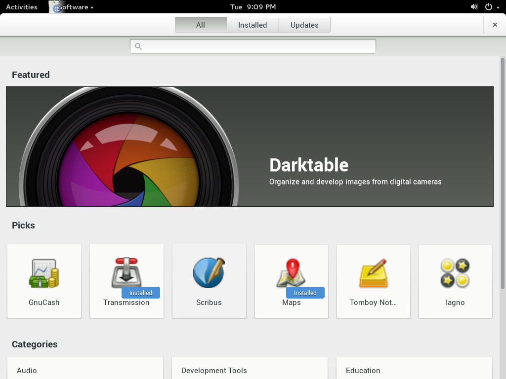Open the Education category
The image size is (506, 379).
[x=415, y=368]
